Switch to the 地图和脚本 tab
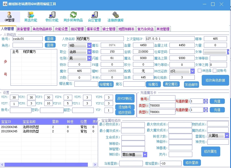This screenshot has width=231, height=168. click(127, 29)
